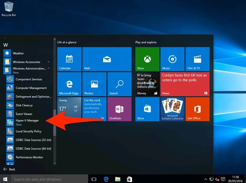
Task: Go Back from the all apps list
Action: (x=9, y=169)
